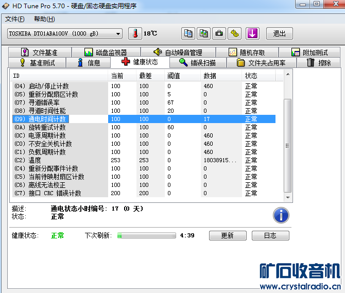Click the 数据 column header
This screenshot has width=345, height=293.
221,76
